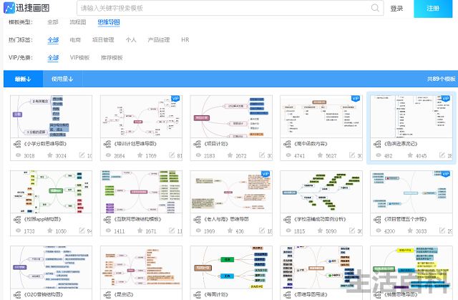
Task: Filter by 产品经理 tag
Action: pyautogui.click(x=159, y=39)
